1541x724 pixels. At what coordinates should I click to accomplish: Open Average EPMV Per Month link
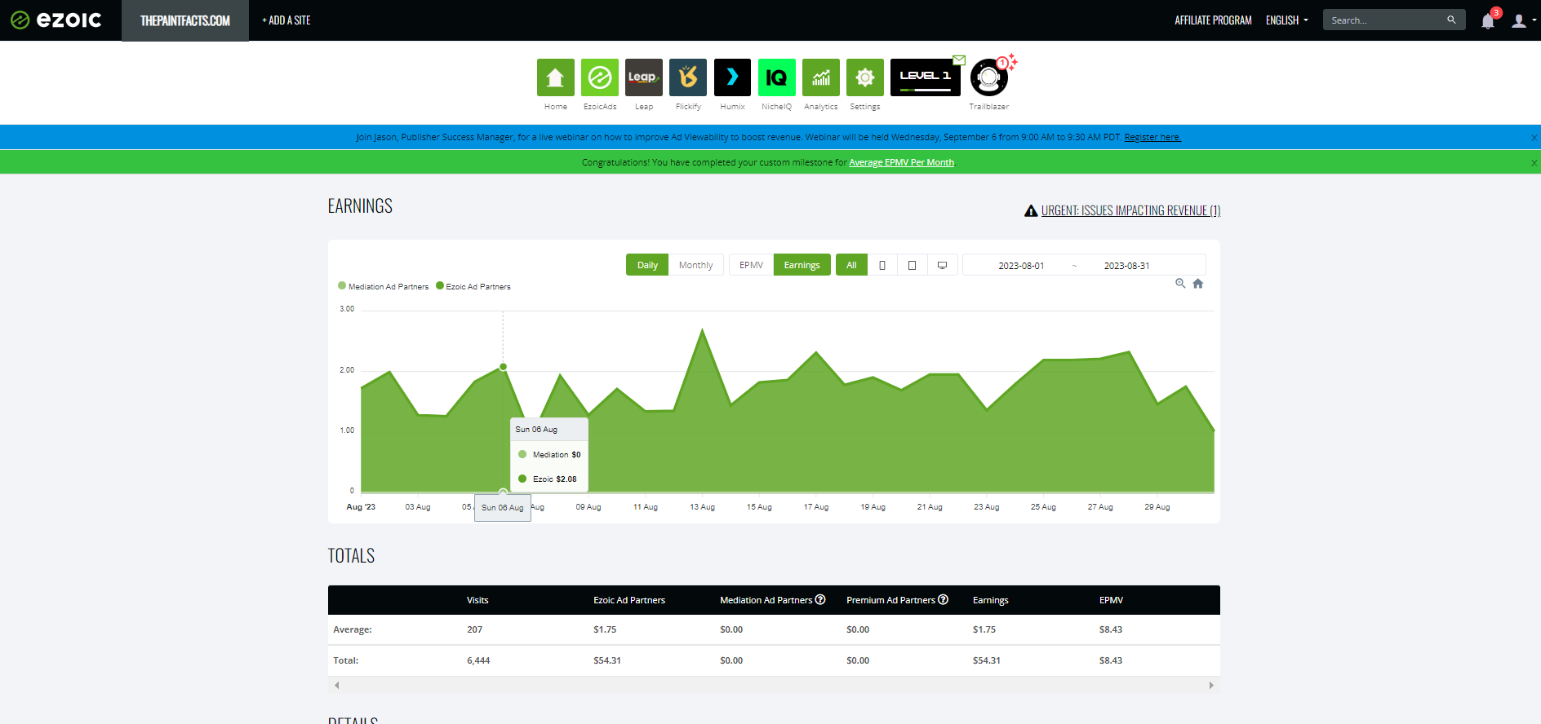pos(901,162)
